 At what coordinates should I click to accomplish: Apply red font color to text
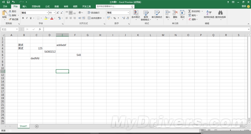click(52, 18)
